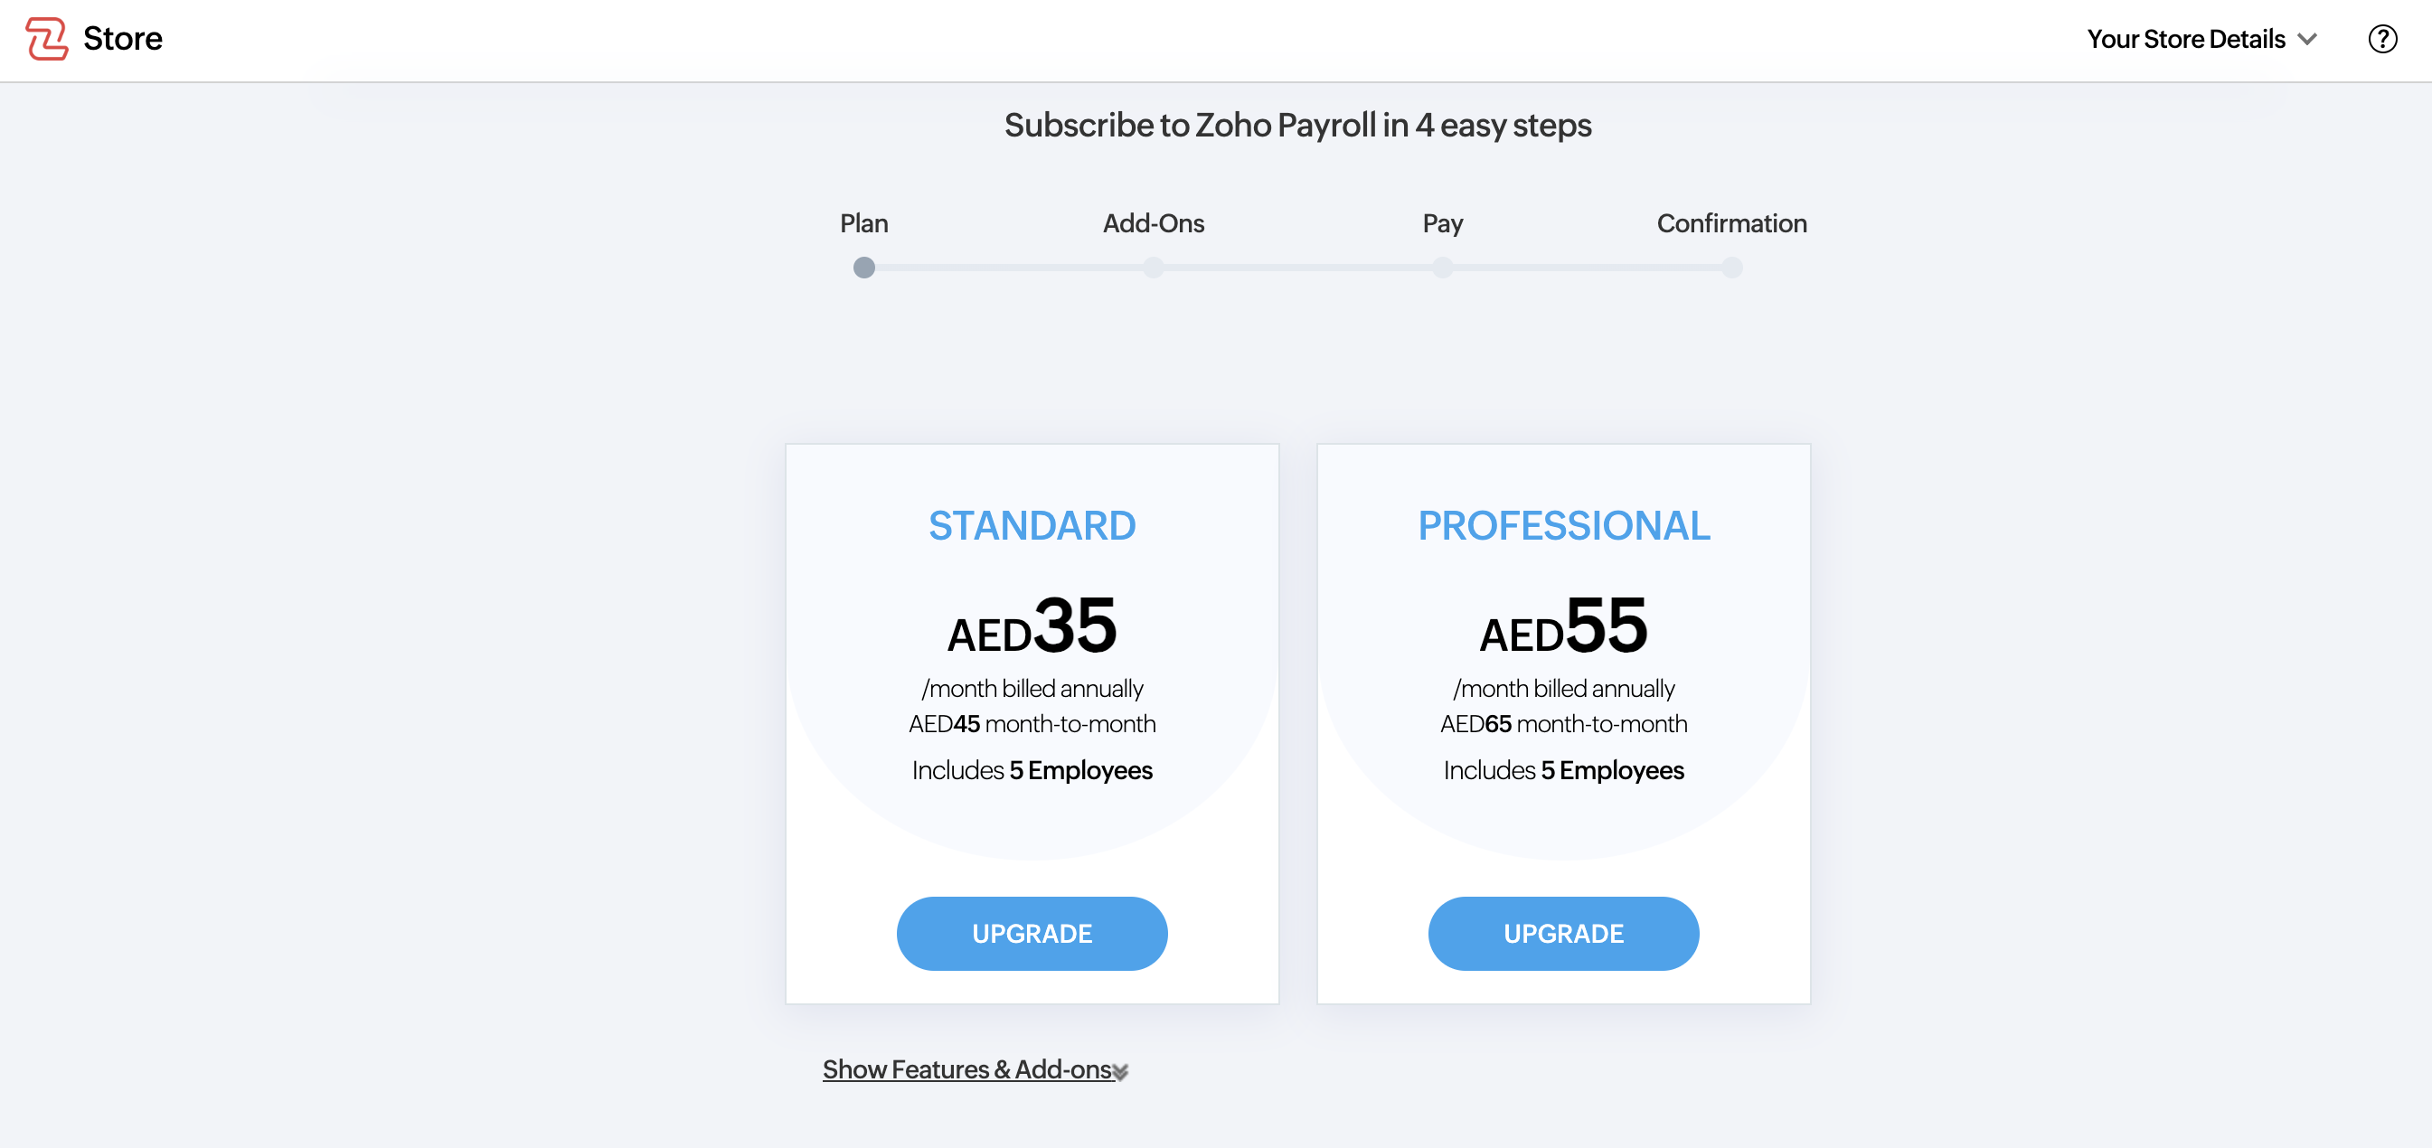Select the Pay step dot

click(1442, 268)
